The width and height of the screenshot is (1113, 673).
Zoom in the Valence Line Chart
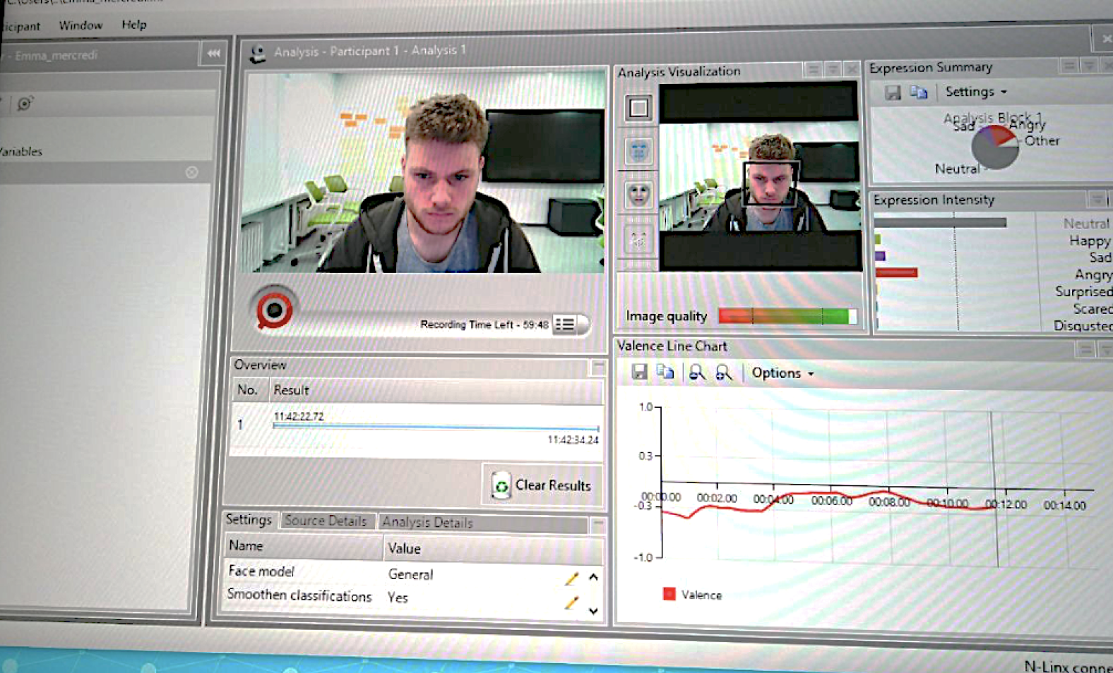pos(724,372)
